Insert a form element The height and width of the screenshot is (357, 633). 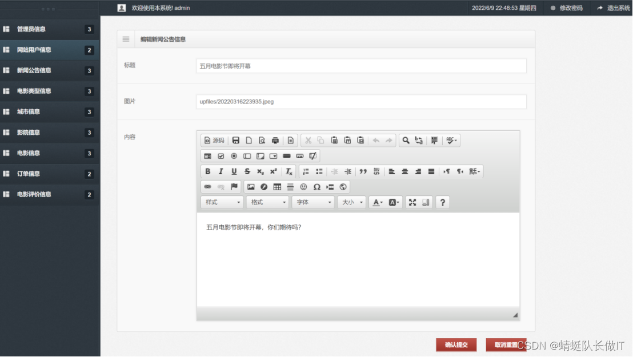(207, 156)
